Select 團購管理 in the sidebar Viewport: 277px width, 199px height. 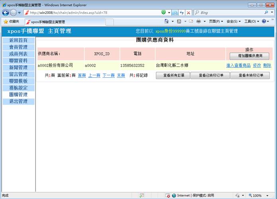pyautogui.click(x=18, y=95)
